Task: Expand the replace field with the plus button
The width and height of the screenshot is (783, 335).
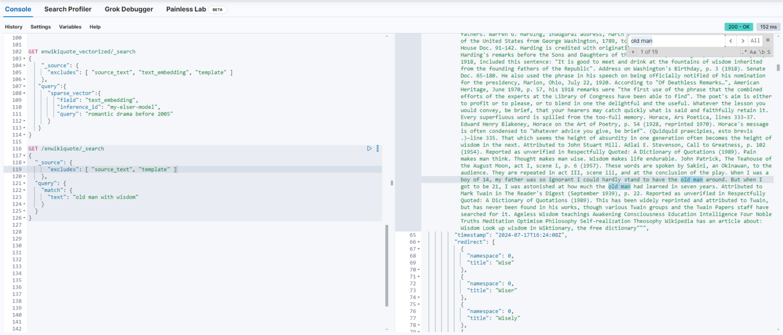Action: pyautogui.click(x=633, y=51)
